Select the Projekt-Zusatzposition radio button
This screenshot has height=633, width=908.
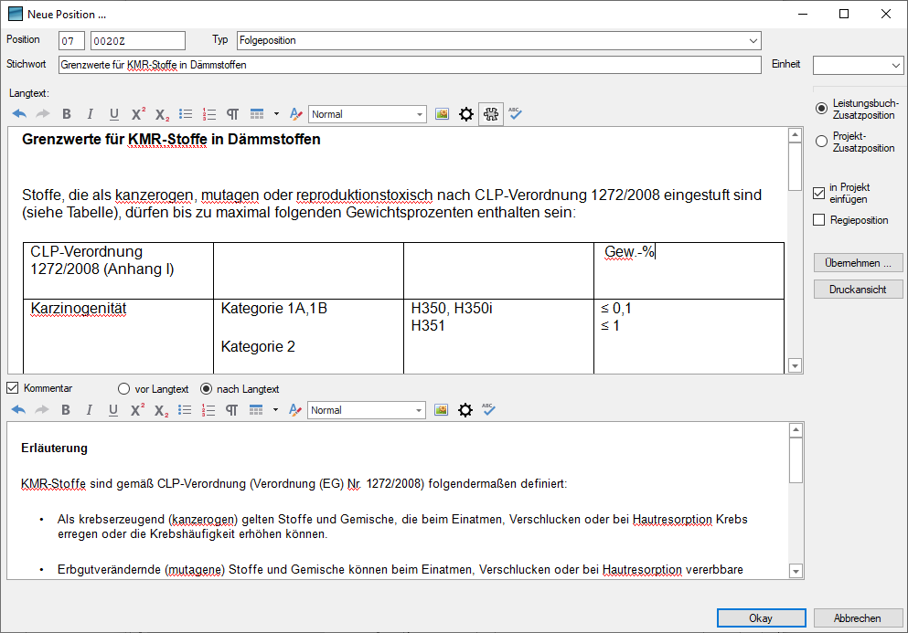pos(821,142)
